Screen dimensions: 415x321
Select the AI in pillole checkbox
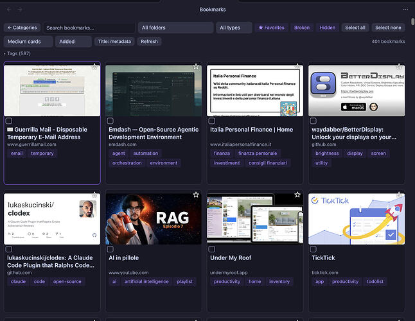point(110,249)
